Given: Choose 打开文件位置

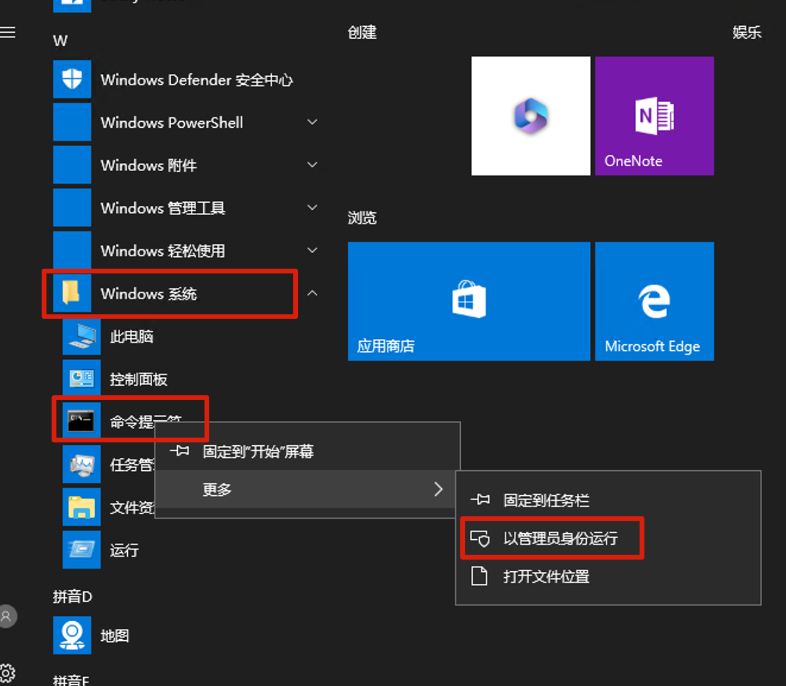Looking at the screenshot, I should (546, 576).
